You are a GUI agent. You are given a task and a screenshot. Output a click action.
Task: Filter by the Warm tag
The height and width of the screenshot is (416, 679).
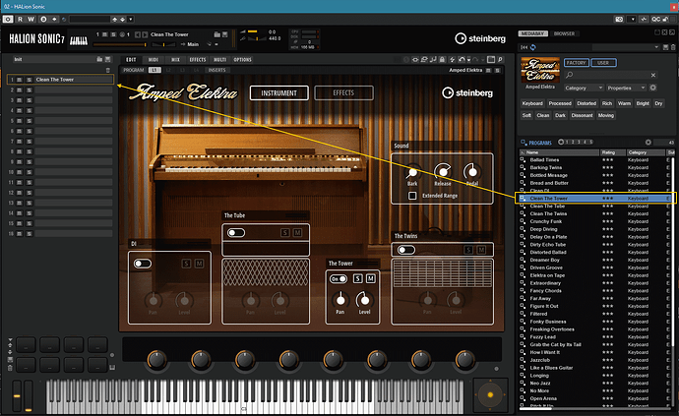624,103
